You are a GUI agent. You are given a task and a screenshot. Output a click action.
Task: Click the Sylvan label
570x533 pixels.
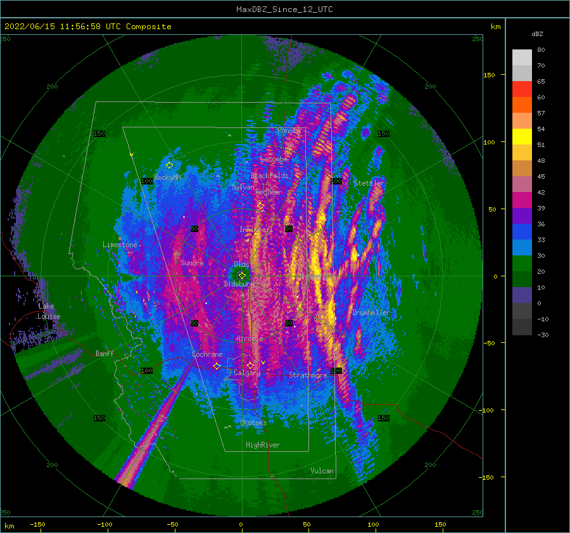(243, 187)
